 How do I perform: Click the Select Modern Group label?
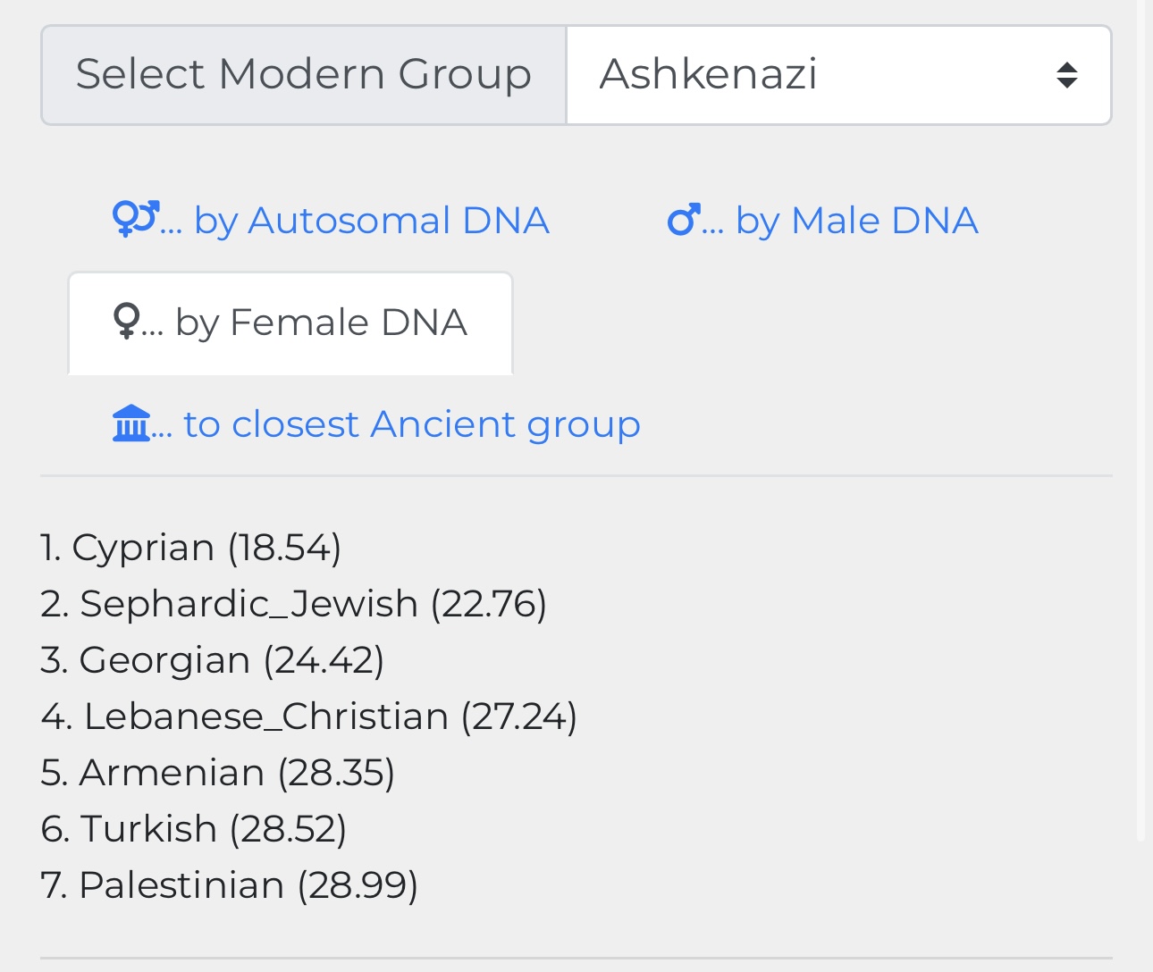(x=304, y=75)
